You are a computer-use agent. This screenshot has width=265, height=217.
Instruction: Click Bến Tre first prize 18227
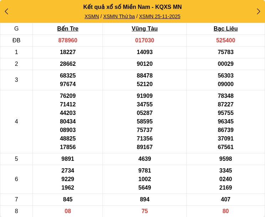pos(68,52)
